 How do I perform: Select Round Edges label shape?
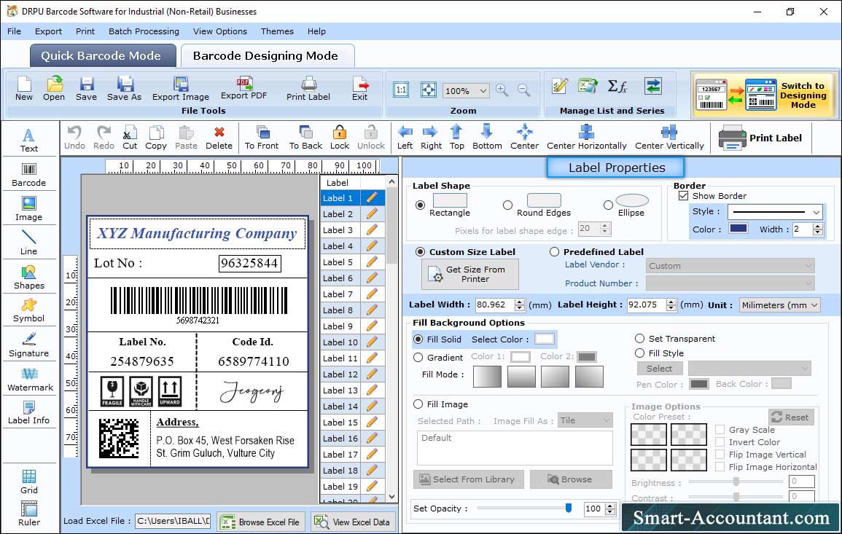click(507, 205)
